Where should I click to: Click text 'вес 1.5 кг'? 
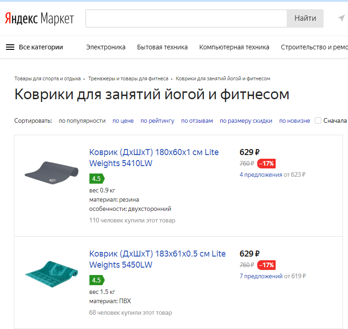(x=102, y=292)
